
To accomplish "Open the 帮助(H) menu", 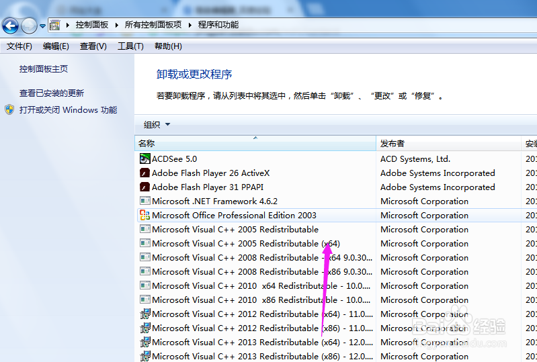I will pyautogui.click(x=168, y=46).
